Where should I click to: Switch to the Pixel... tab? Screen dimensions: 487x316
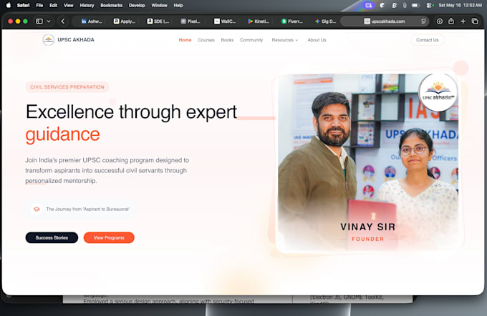pos(191,21)
